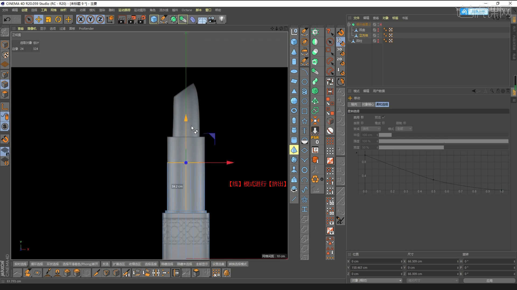The width and height of the screenshot is (517, 290).
Task: Open the 衰减 falloff dropdown
Action: click(x=371, y=129)
